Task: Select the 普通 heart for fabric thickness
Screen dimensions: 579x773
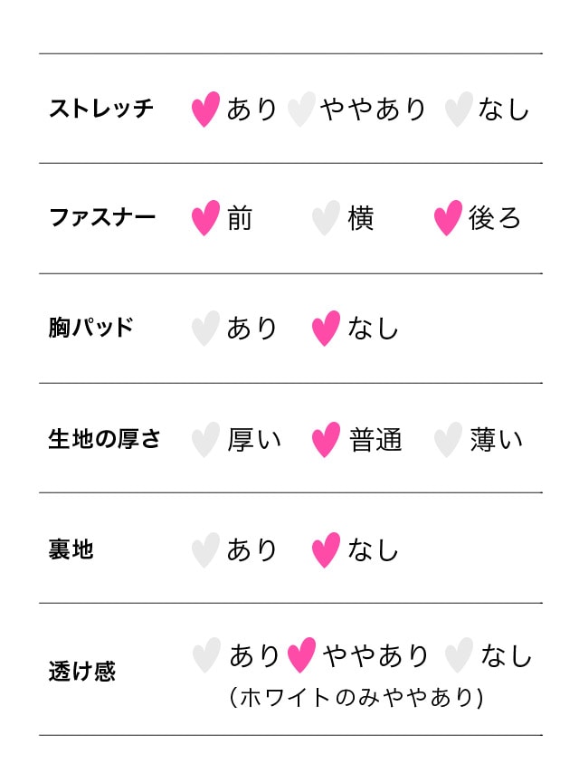Action: pos(326,440)
